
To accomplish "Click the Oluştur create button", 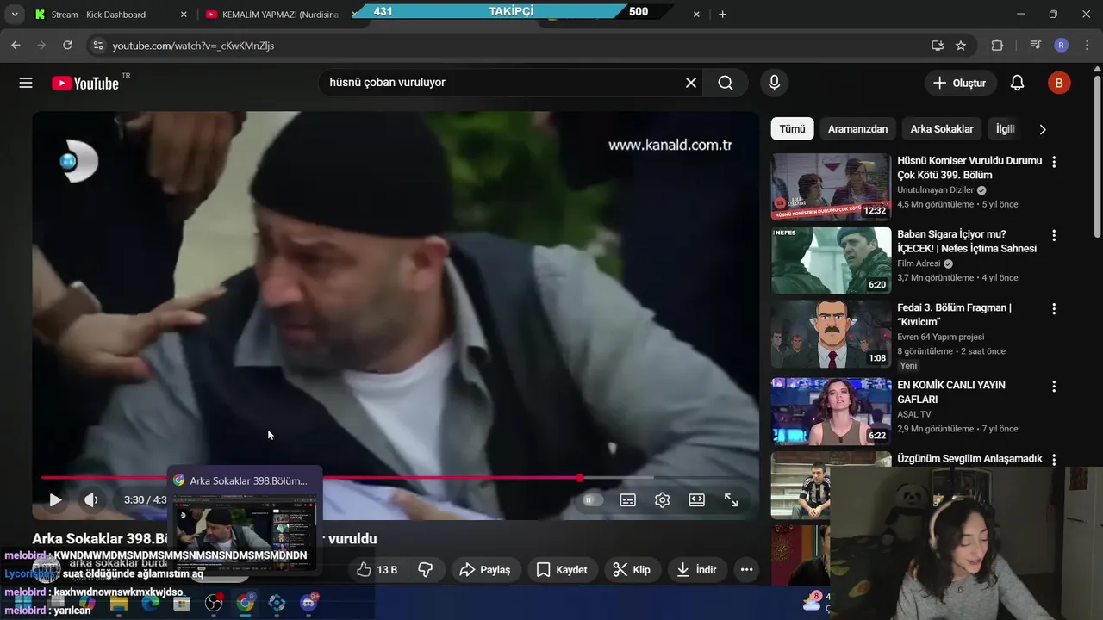I will (x=960, y=83).
